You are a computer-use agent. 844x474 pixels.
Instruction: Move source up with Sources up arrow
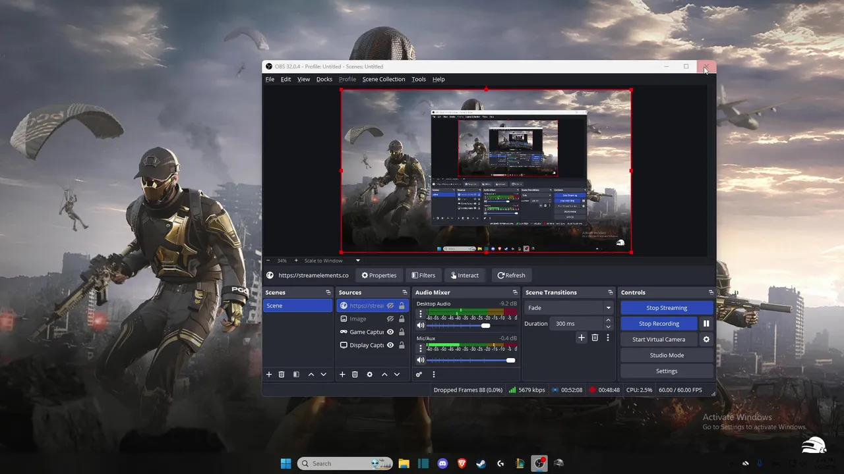point(384,375)
